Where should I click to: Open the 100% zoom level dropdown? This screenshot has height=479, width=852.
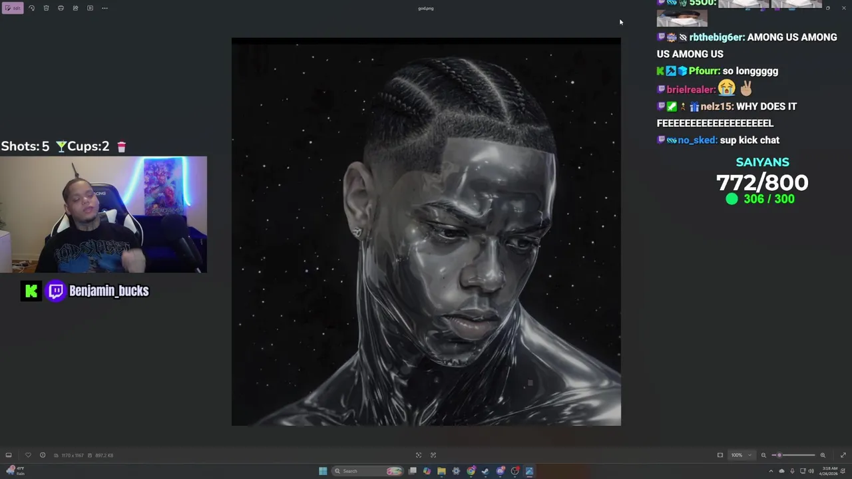coord(741,455)
